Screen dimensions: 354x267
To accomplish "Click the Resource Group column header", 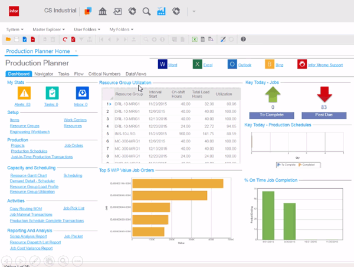I will click(129, 94).
